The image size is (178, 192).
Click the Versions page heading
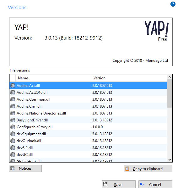tap(17, 7)
